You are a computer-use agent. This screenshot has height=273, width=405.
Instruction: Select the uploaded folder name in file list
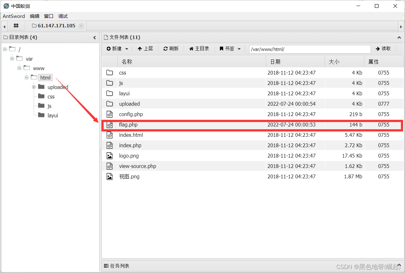click(129, 104)
